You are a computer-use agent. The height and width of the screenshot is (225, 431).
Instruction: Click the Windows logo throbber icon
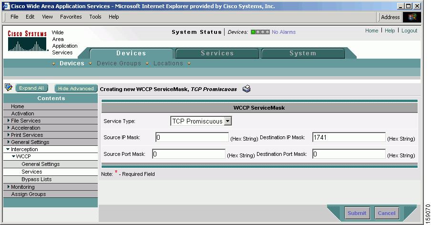pos(412,17)
